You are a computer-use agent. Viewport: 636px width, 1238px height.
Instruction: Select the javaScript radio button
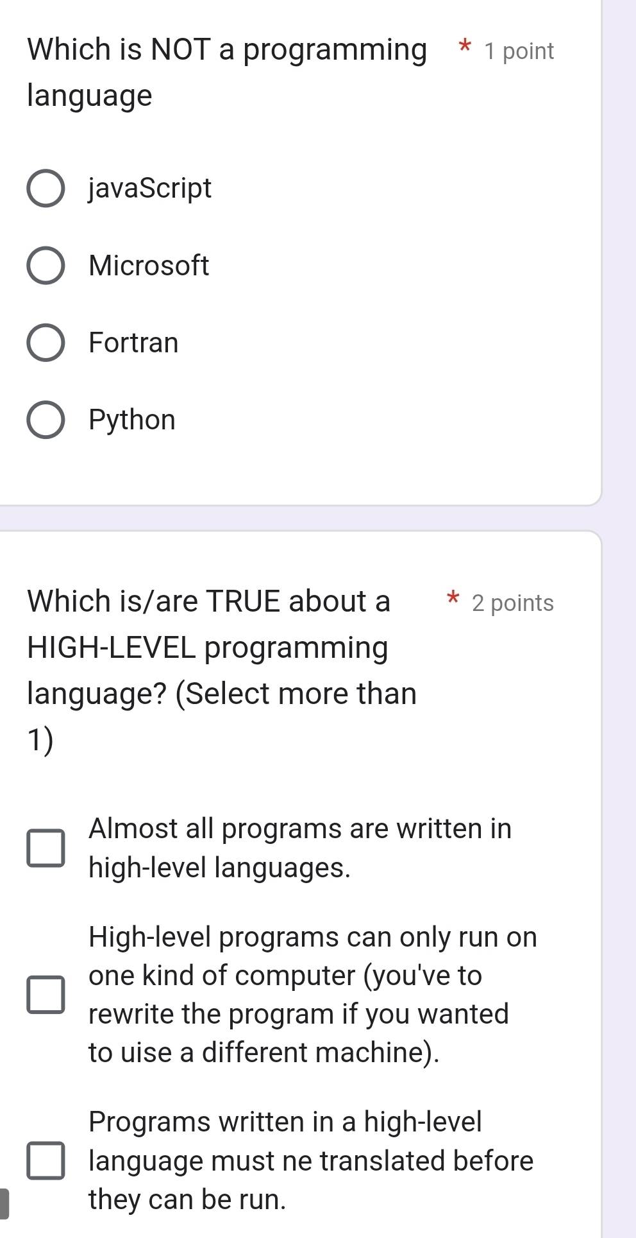pyautogui.click(x=46, y=189)
